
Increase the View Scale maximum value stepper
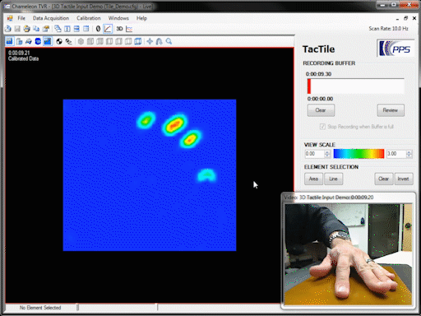409,152
